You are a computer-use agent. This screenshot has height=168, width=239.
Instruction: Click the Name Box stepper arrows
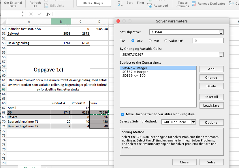pos(22,14)
